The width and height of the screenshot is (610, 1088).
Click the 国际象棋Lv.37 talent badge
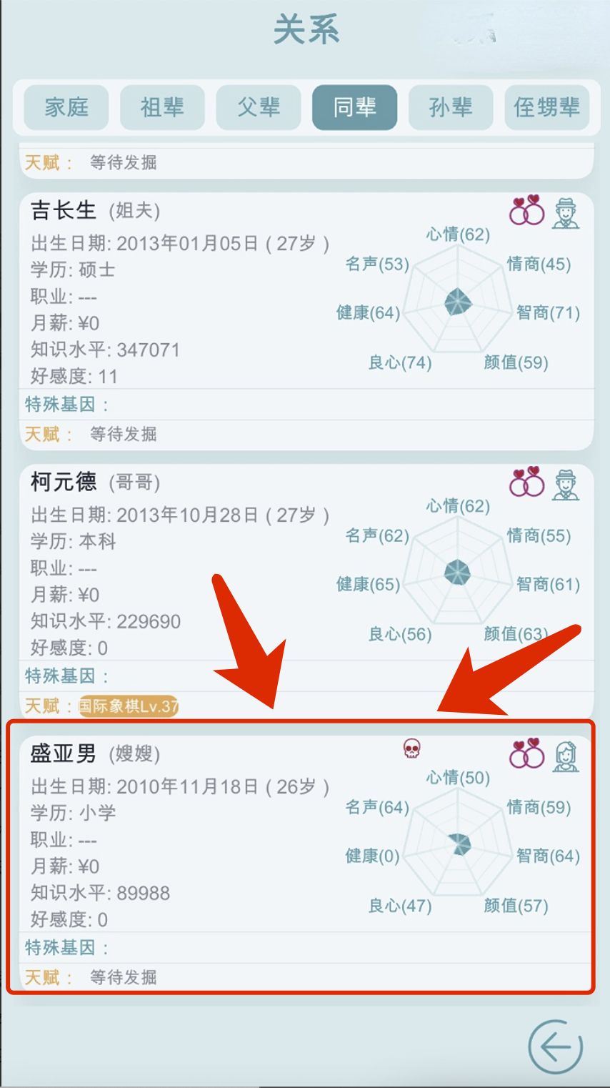pos(129,706)
